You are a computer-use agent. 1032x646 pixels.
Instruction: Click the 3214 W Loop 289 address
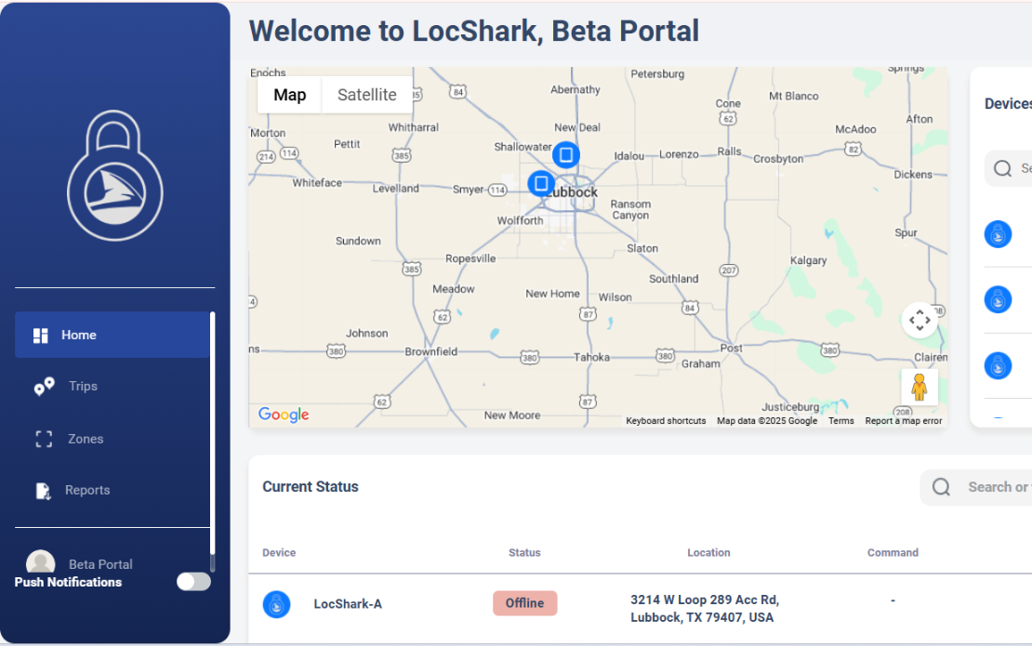point(704,609)
